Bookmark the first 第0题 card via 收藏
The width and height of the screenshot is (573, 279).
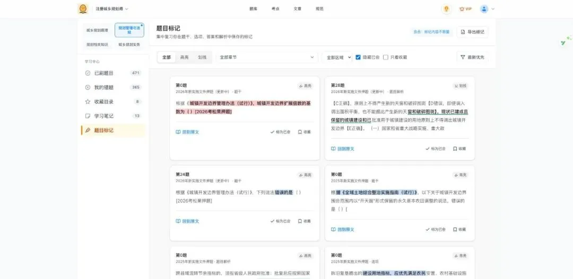[x=304, y=132]
